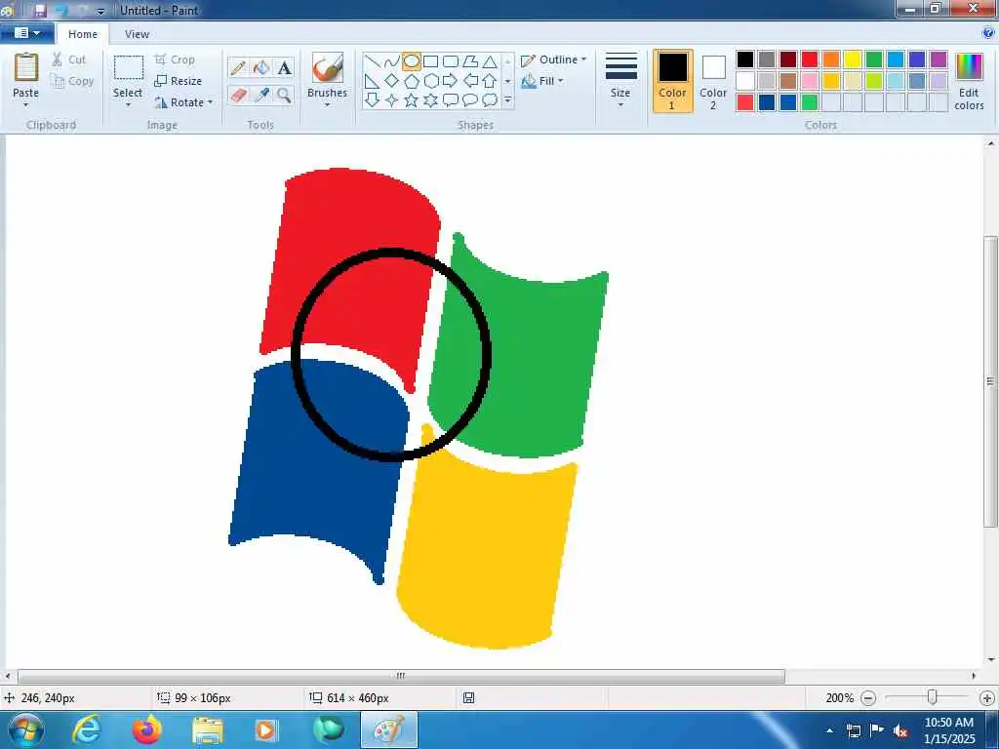Open Paint Help question mark icon
The image size is (999, 749).
[x=988, y=33]
